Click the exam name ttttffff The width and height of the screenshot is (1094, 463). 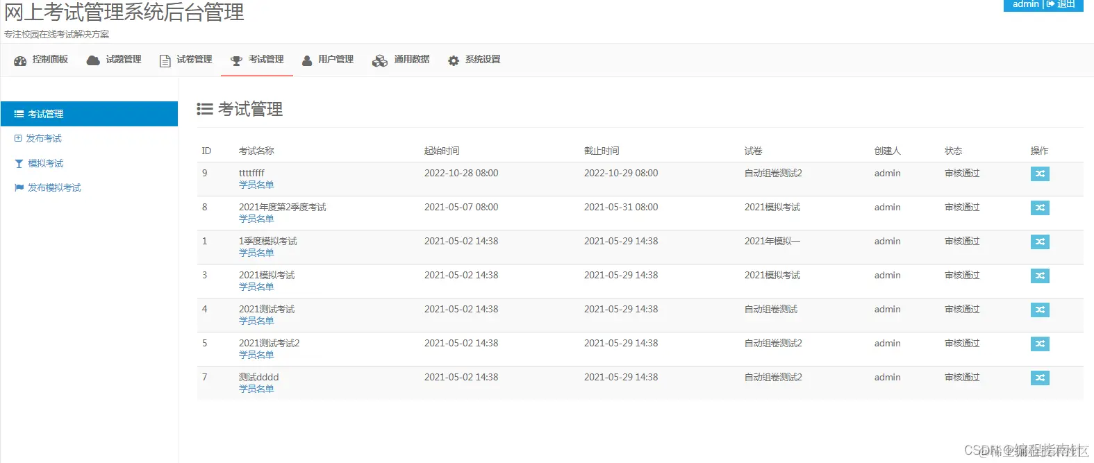coord(251,173)
